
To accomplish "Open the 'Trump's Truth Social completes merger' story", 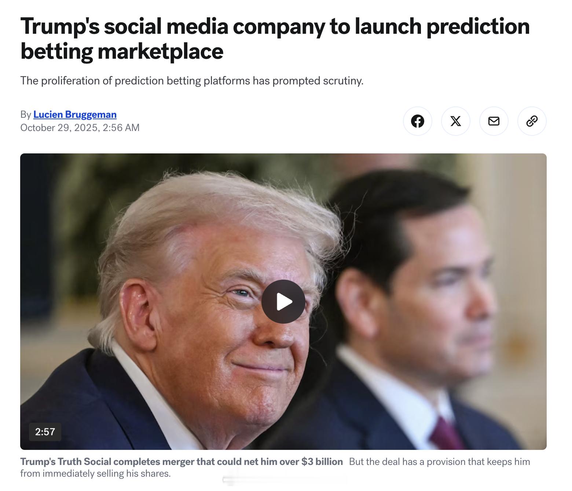I will point(182,462).
